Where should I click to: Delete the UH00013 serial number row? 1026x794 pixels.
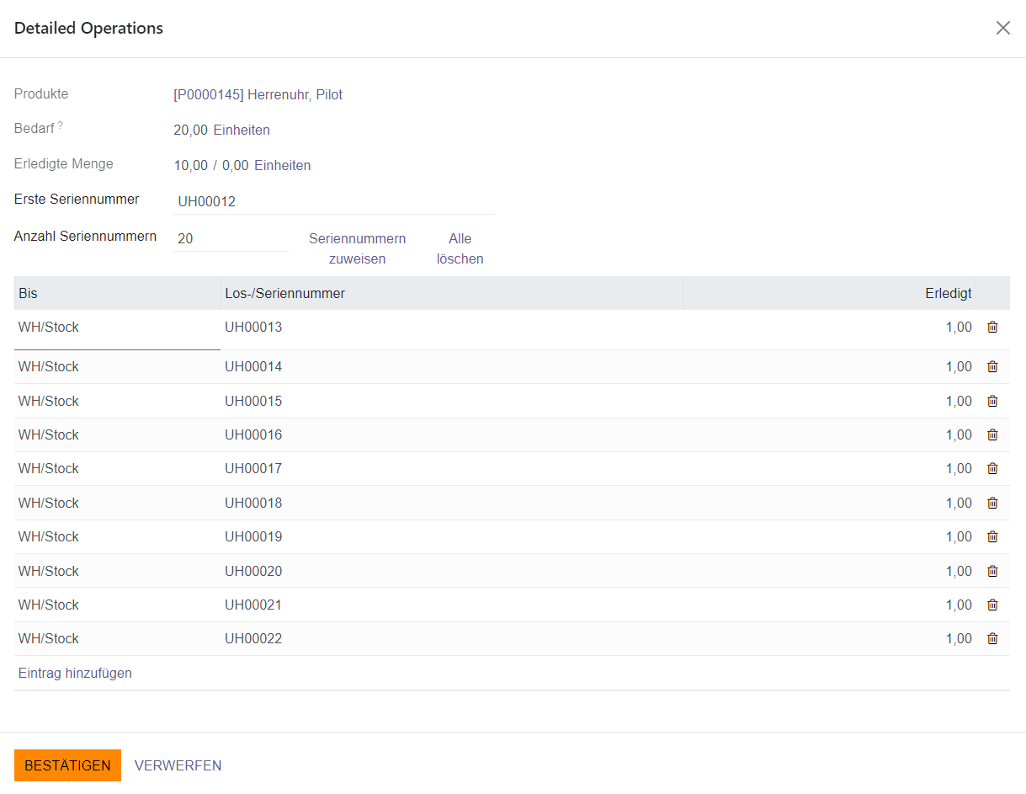pyautogui.click(x=992, y=328)
